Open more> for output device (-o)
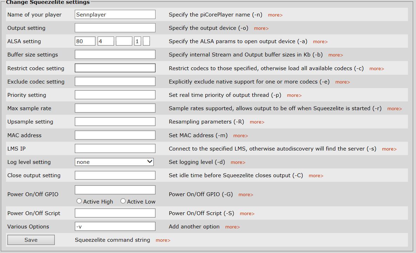 tap(261, 28)
